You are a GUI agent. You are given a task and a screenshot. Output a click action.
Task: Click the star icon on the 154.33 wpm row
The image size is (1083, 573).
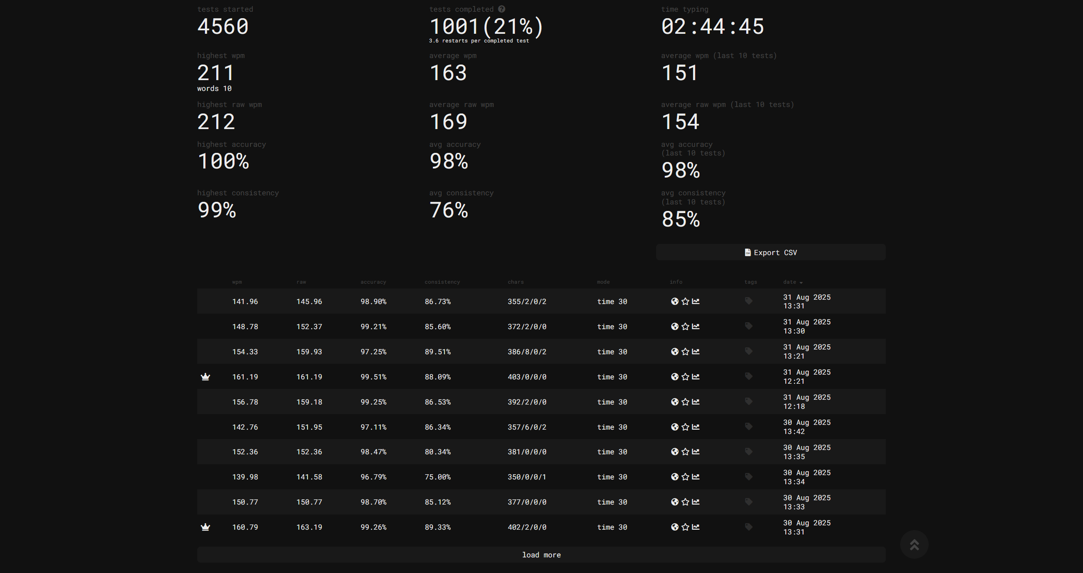click(685, 352)
